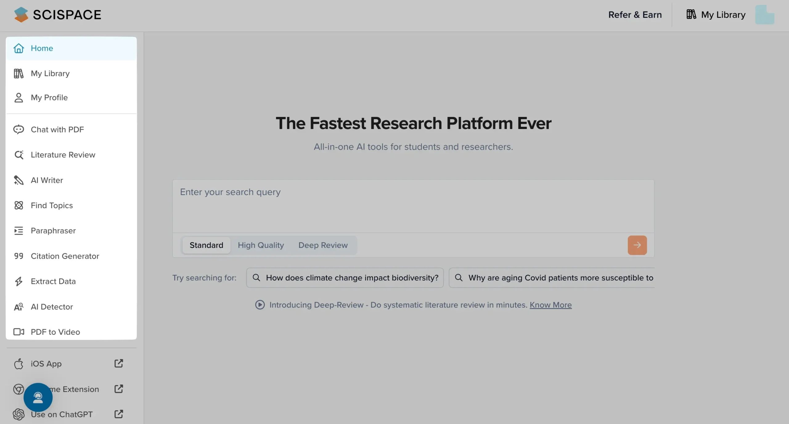
Task: Click the Find Topics atom icon
Action: (19, 205)
